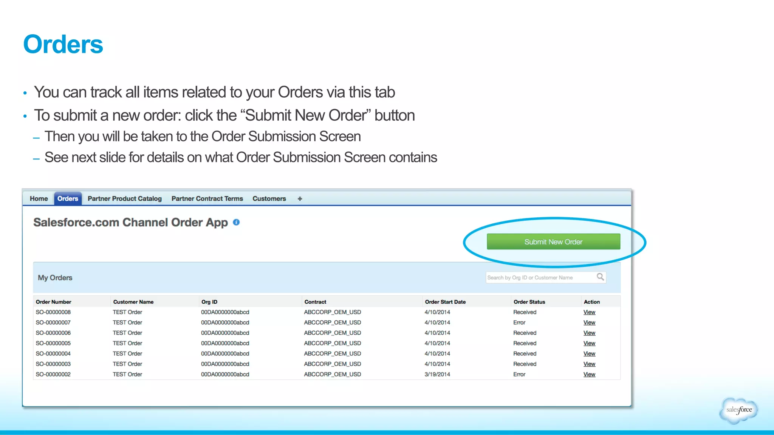Select order number SO-00000002 cell

point(53,374)
